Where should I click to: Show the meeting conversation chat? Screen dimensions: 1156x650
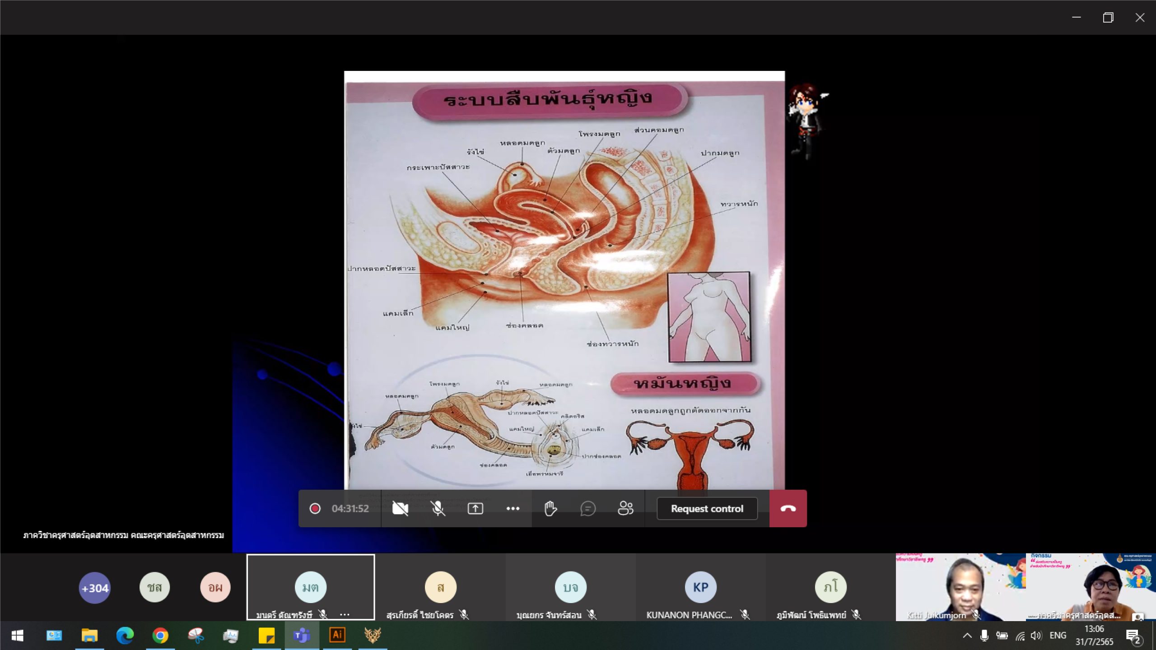click(587, 509)
